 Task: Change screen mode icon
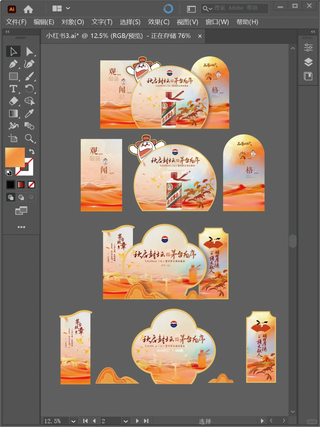click(21, 211)
